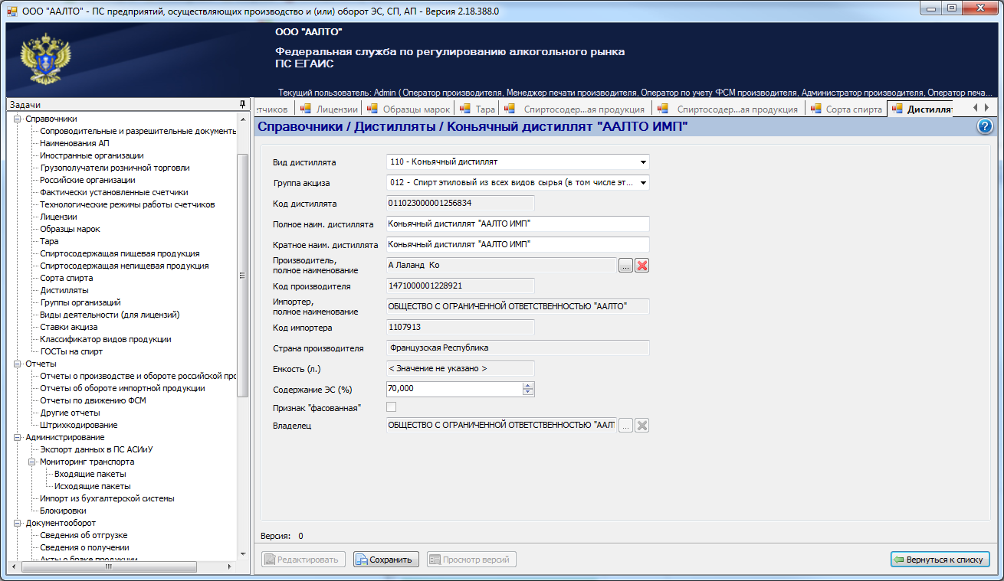Click the Содержание ЭС (%) input field
The height and width of the screenshot is (581, 1004).
point(454,389)
